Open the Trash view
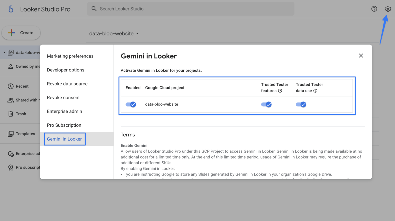 coord(11,114)
